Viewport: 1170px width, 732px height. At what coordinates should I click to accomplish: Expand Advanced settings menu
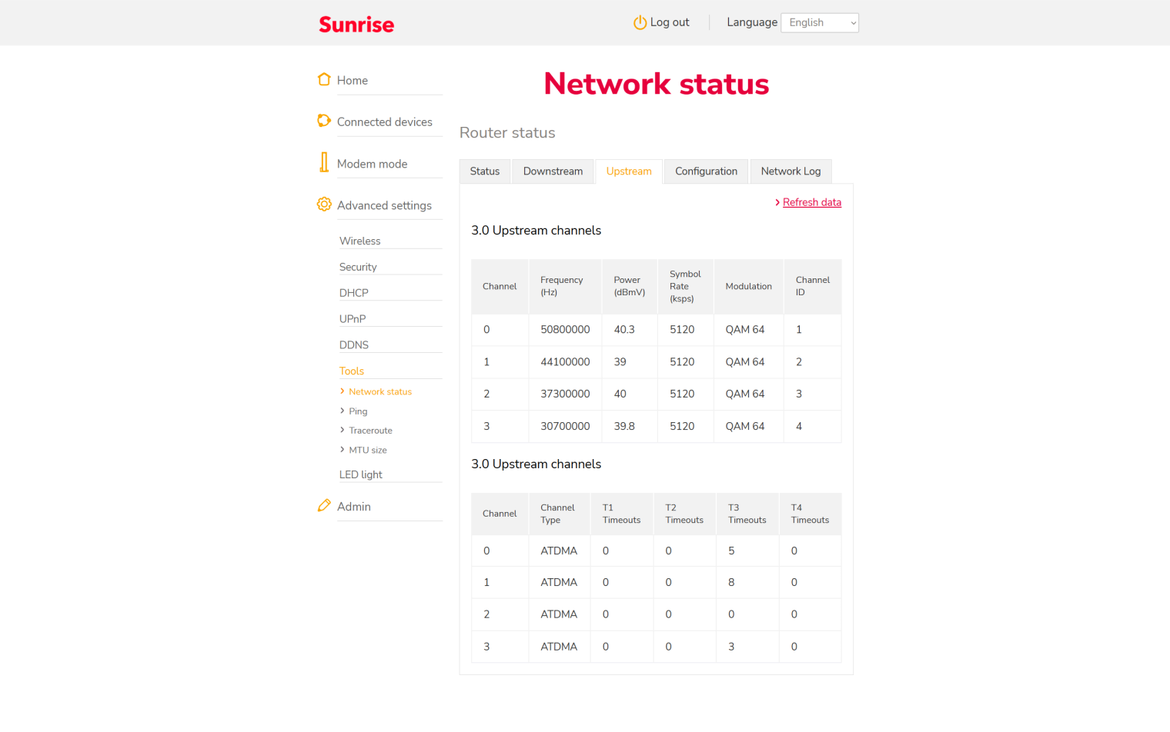384,205
